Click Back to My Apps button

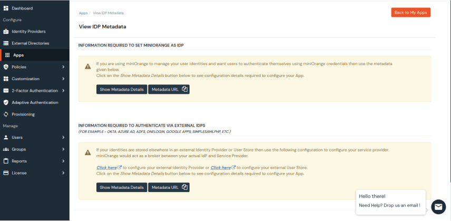[x=411, y=12]
